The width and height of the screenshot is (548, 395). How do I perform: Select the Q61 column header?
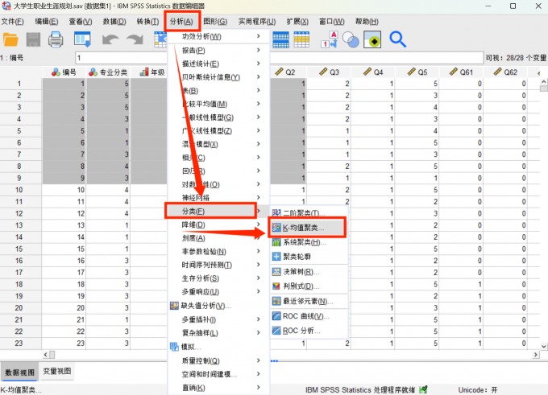[461, 72]
